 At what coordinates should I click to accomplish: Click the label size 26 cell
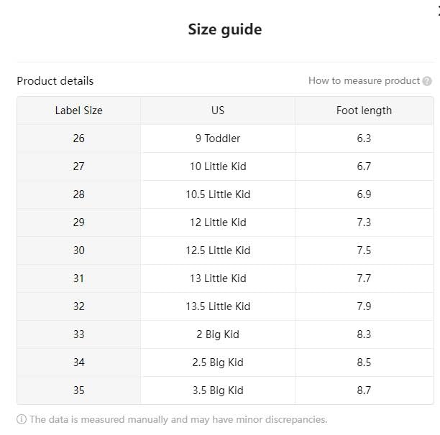[x=79, y=139]
